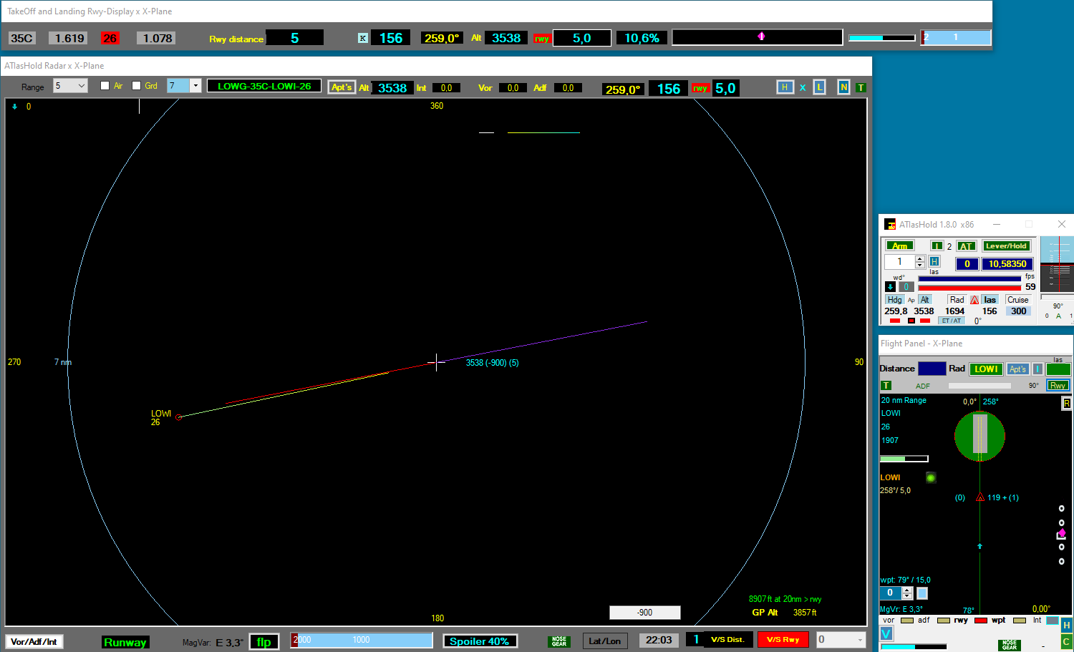
Task: Click the cyan progress bar in Rwy-Display
Action: coord(882,37)
